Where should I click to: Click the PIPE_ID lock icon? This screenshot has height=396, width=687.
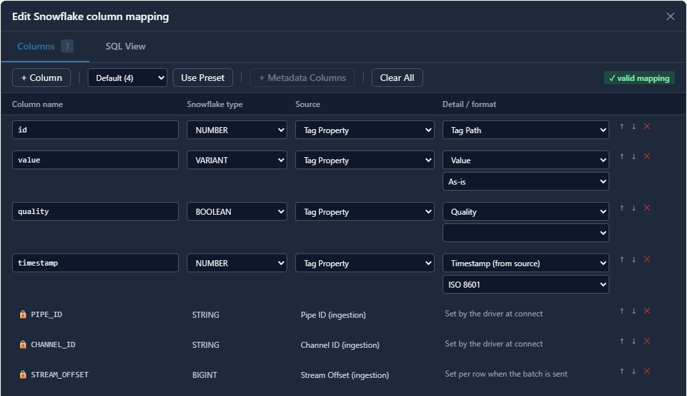23,314
